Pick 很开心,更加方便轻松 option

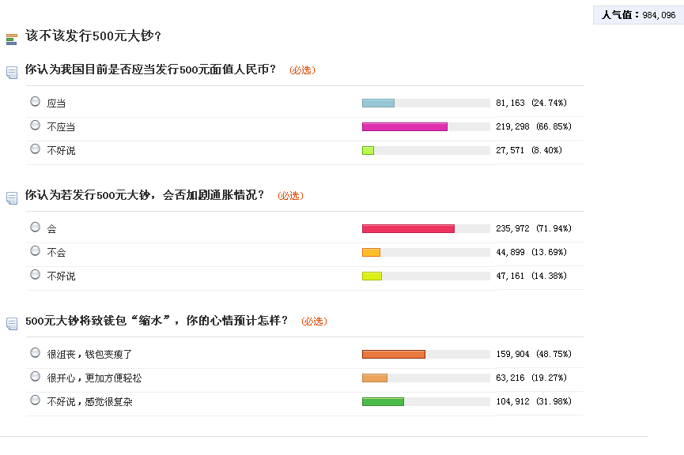pos(35,376)
